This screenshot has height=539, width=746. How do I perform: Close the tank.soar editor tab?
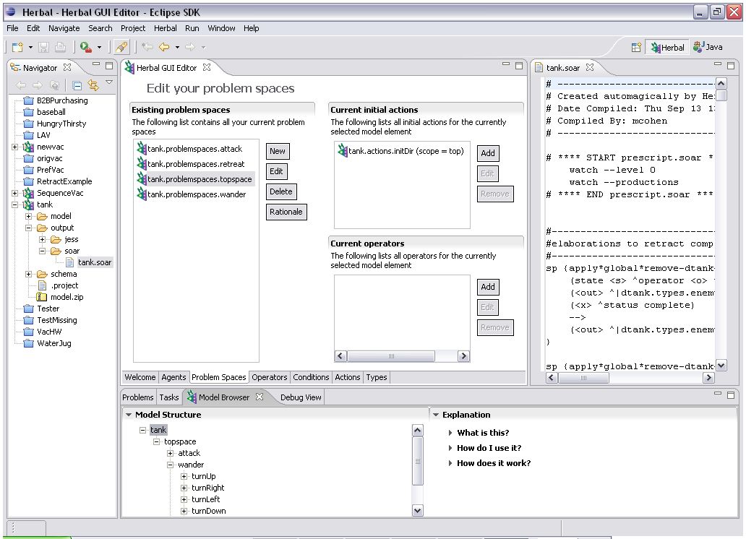pyautogui.click(x=590, y=67)
